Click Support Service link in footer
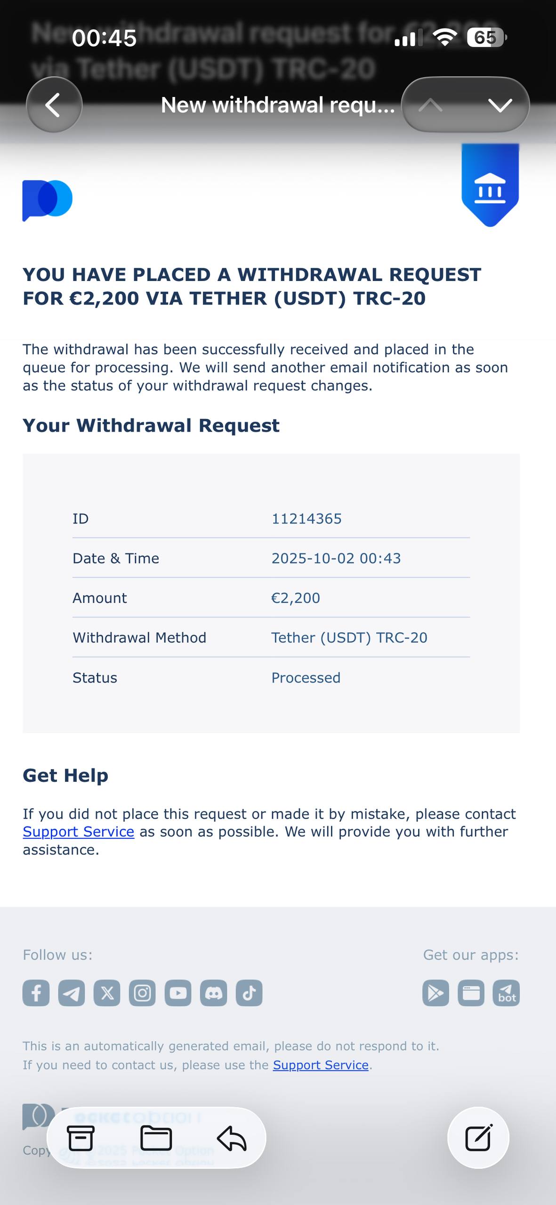 (x=321, y=1065)
